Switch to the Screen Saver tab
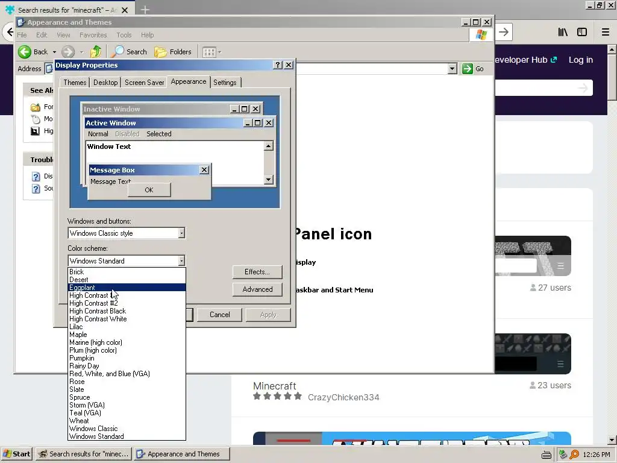This screenshot has height=463, width=617. click(x=145, y=82)
